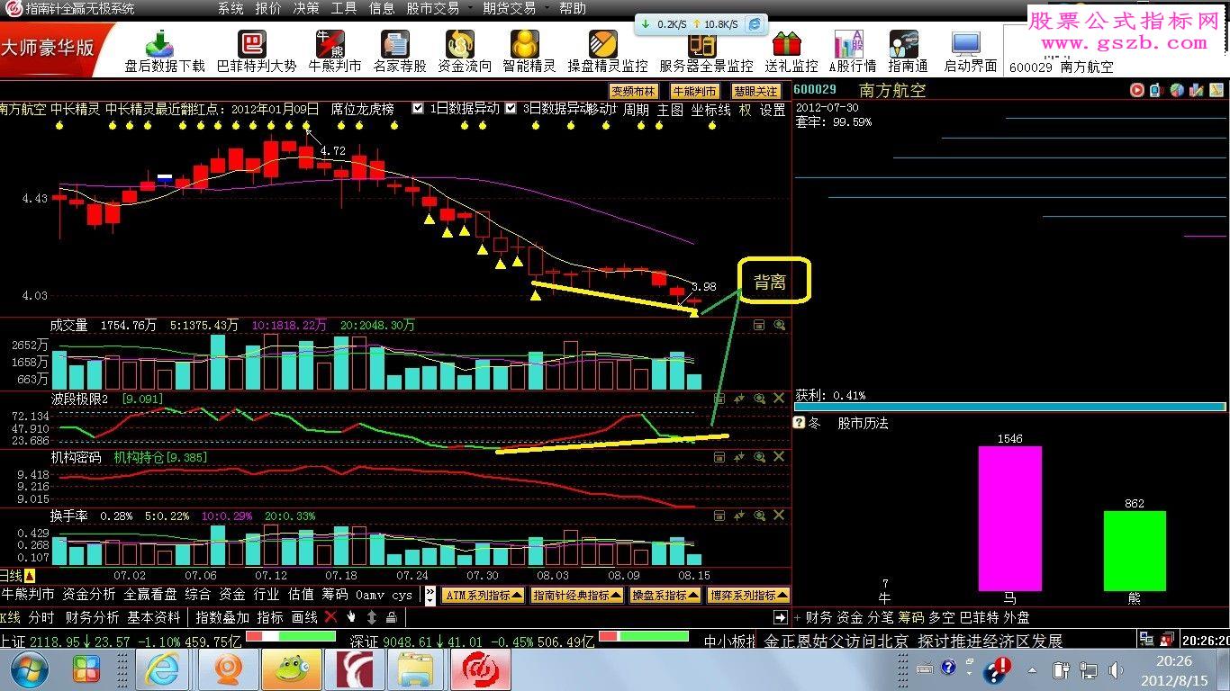Open the 换手率 panel settings icon
Image resolution: width=1230 pixels, height=691 pixels.
point(719,516)
